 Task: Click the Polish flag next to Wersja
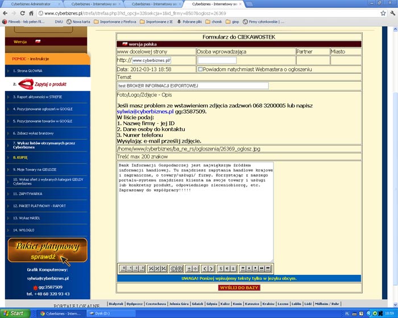pyautogui.click(x=38, y=41)
